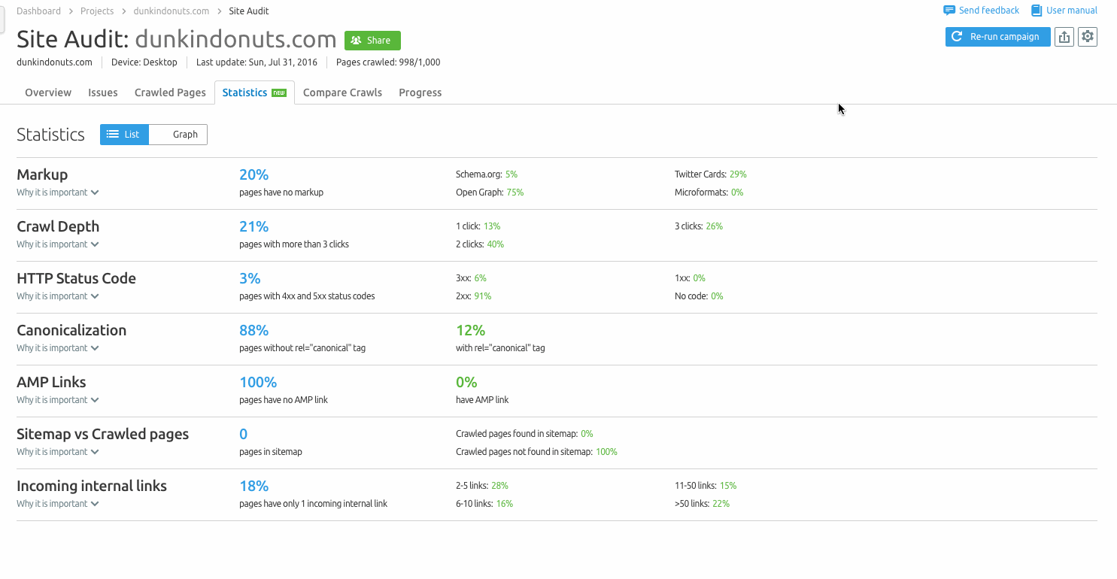Click the Device: Desktop text
1117x579 pixels.
tap(144, 62)
